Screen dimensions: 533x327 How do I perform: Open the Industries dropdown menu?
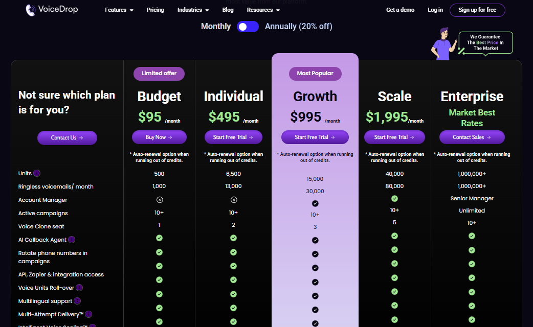tap(193, 10)
